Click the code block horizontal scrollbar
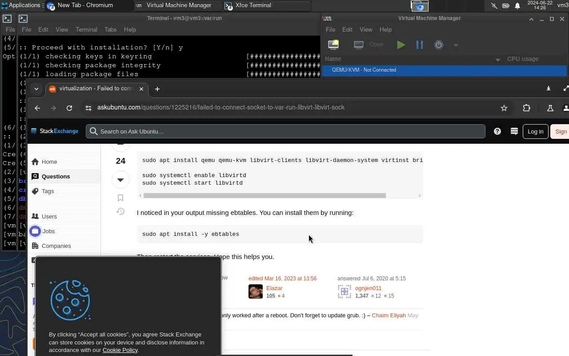Image resolution: width=569 pixels, height=356 pixels. click(x=264, y=195)
